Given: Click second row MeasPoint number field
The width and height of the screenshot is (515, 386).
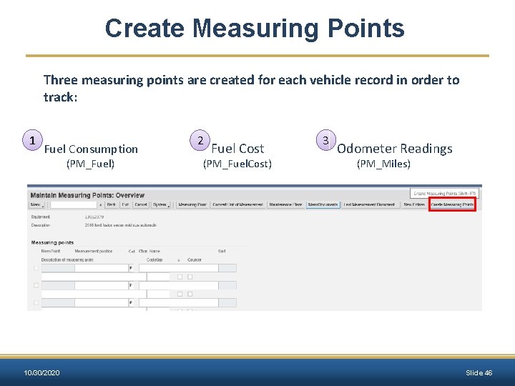Looking at the screenshot, I should click(58, 285).
